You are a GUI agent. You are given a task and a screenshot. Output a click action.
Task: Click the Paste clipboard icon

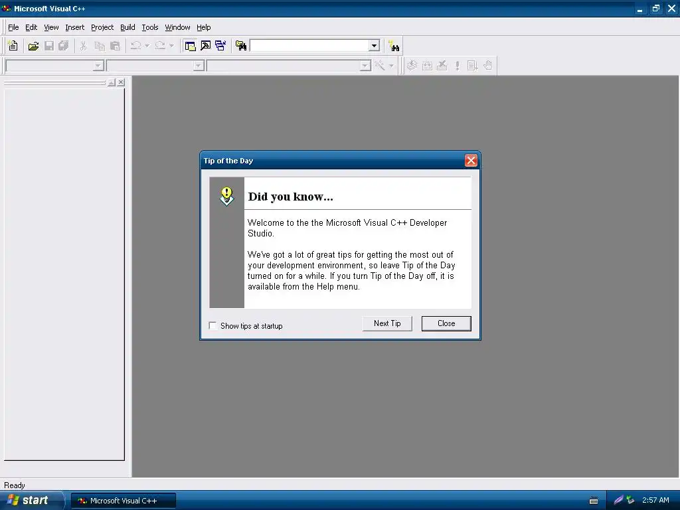[116, 46]
